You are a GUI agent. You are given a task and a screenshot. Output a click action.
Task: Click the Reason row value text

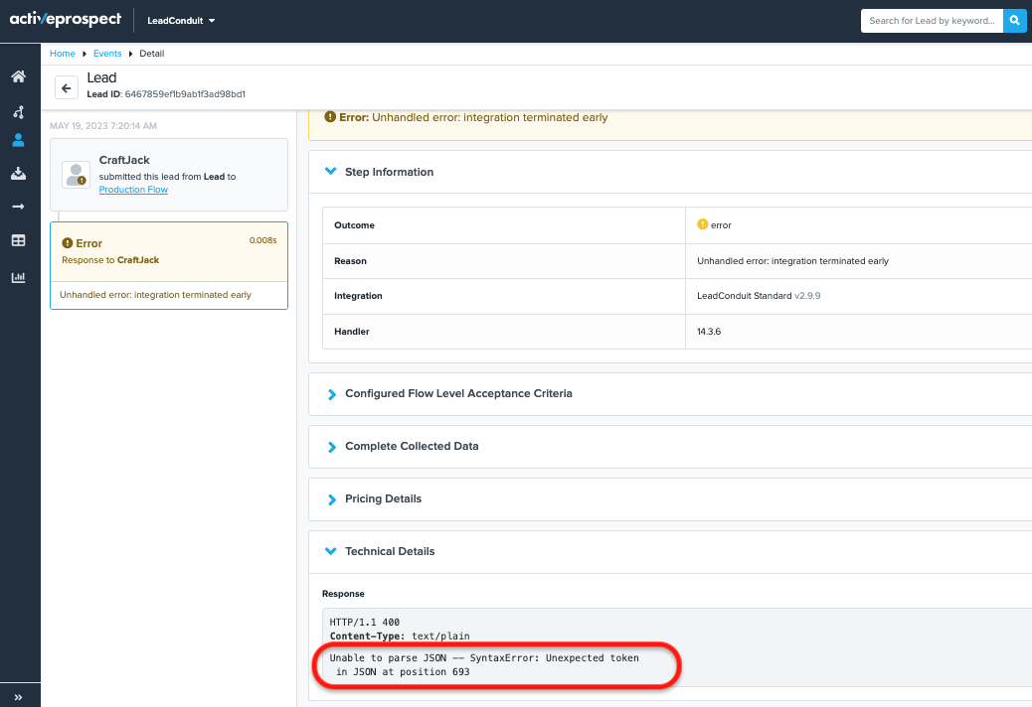(792, 261)
